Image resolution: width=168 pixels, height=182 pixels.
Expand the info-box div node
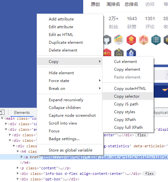18,173
